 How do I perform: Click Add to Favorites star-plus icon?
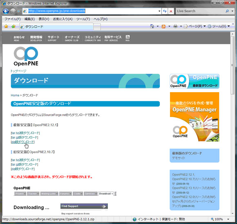pyautogui.click(x=13, y=26)
